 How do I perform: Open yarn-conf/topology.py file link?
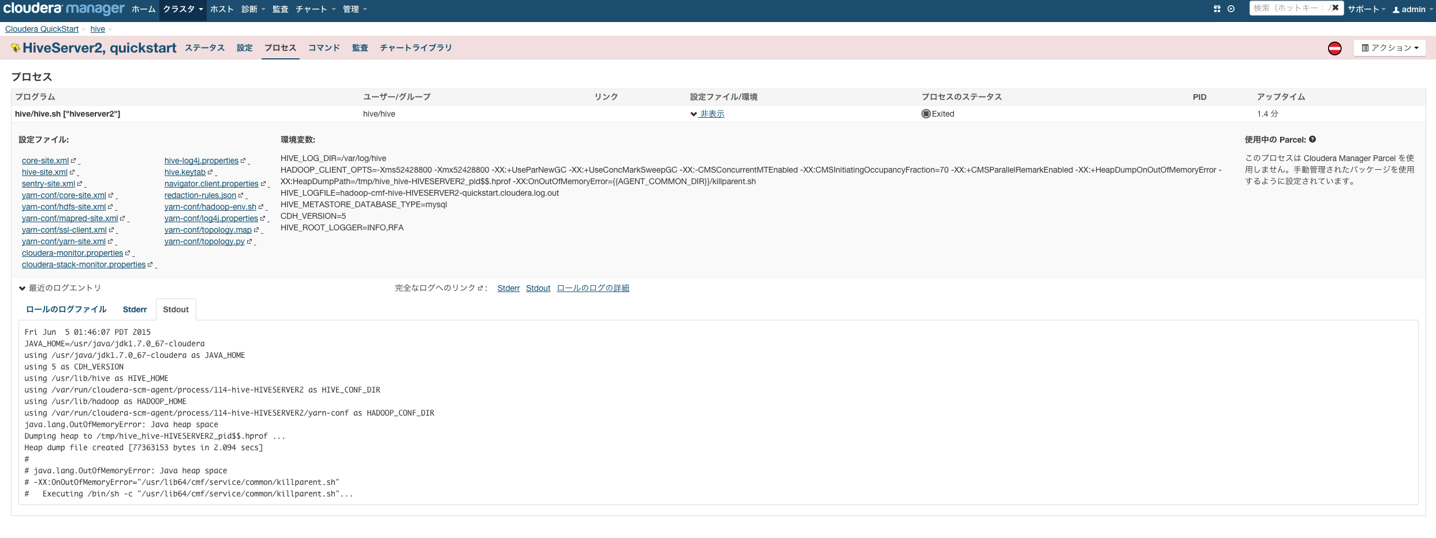[204, 241]
